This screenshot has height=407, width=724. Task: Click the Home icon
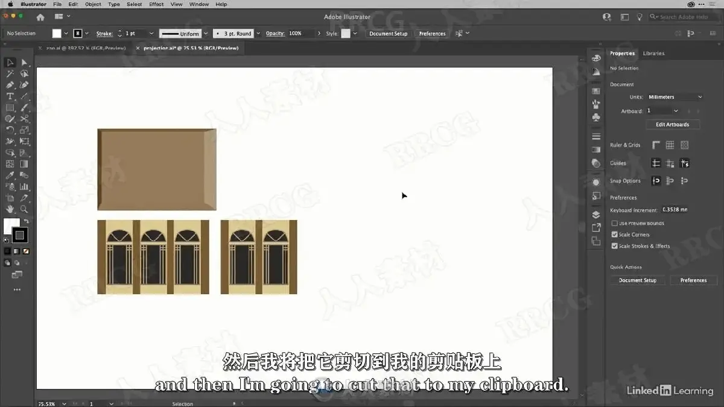point(40,17)
